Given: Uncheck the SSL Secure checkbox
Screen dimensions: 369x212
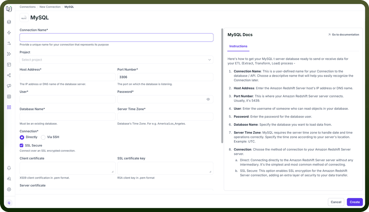Looking at the screenshot, I should coord(22,146).
